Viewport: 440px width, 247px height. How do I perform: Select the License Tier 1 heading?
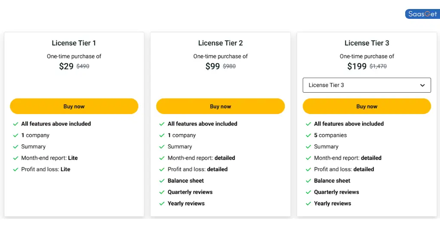tap(74, 43)
